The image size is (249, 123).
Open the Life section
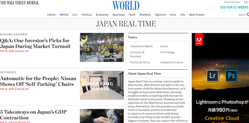tap(183, 15)
